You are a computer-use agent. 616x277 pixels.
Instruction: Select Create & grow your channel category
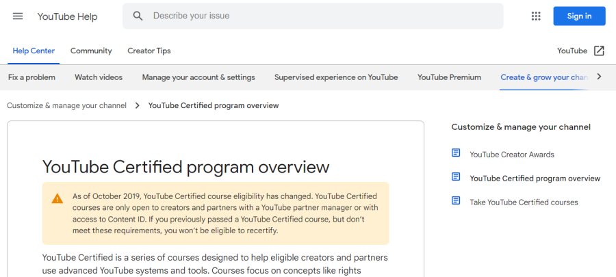point(545,77)
